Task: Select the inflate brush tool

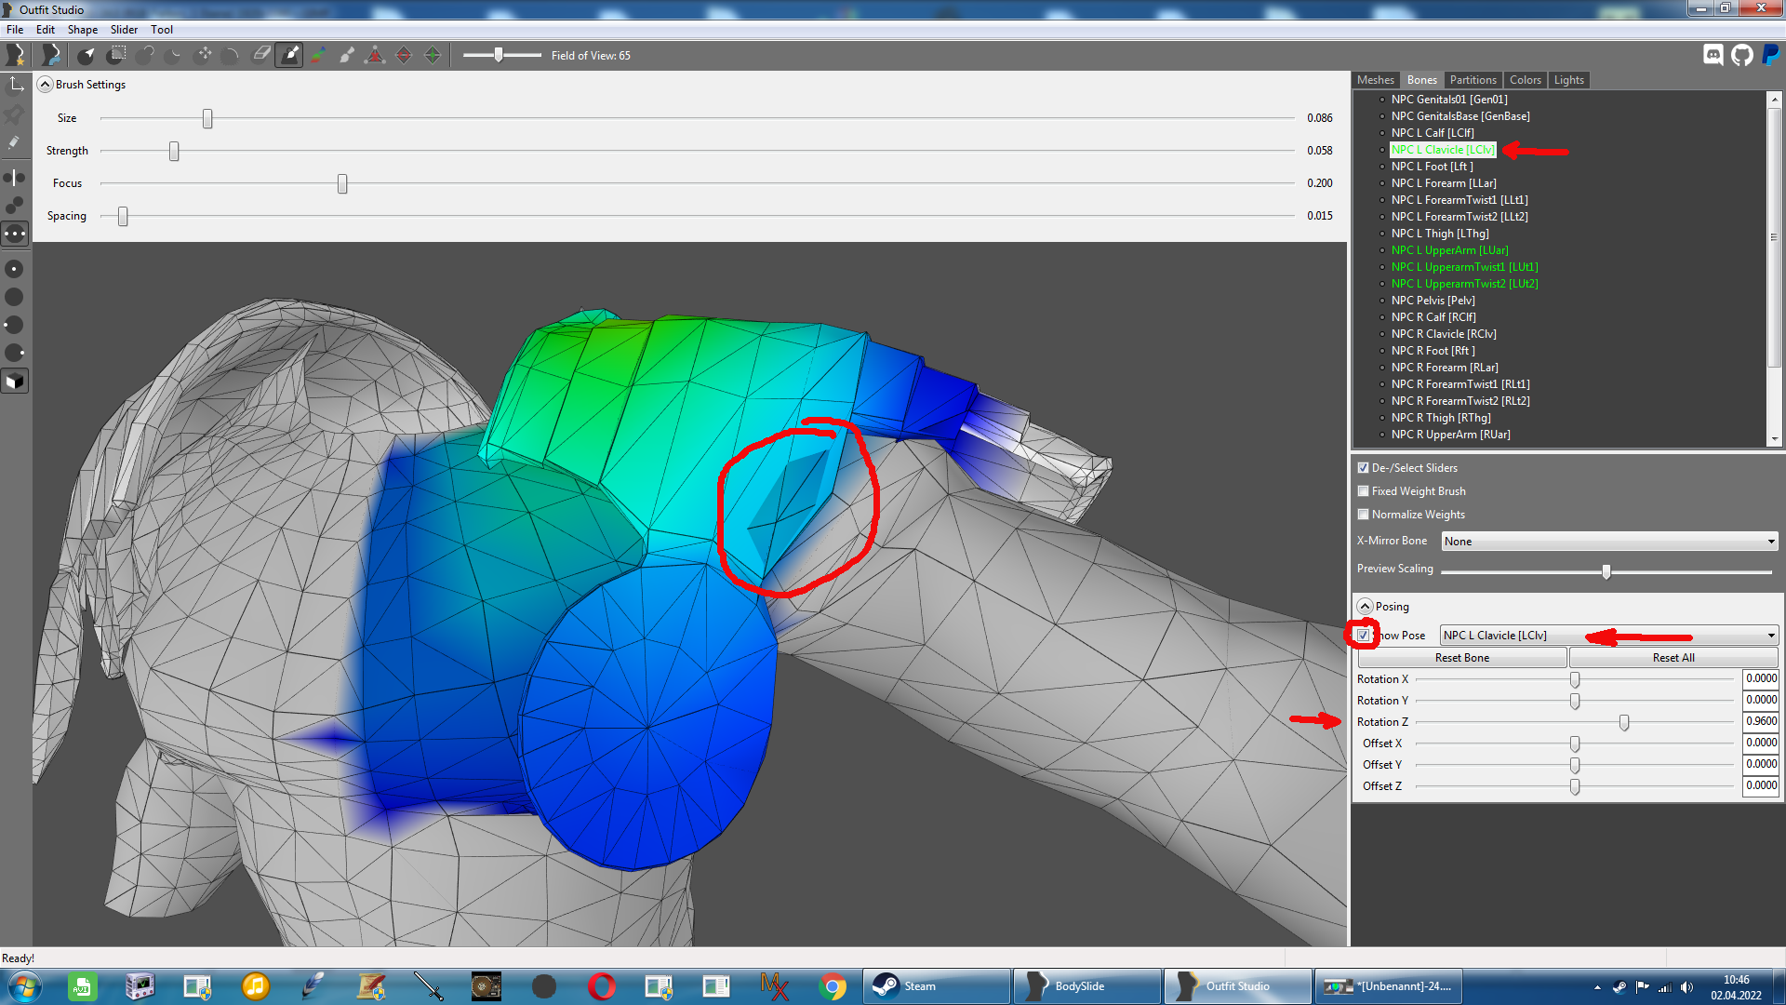Action: (145, 55)
